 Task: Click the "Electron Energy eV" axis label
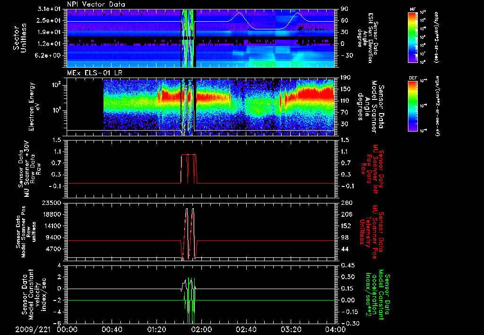35,106
